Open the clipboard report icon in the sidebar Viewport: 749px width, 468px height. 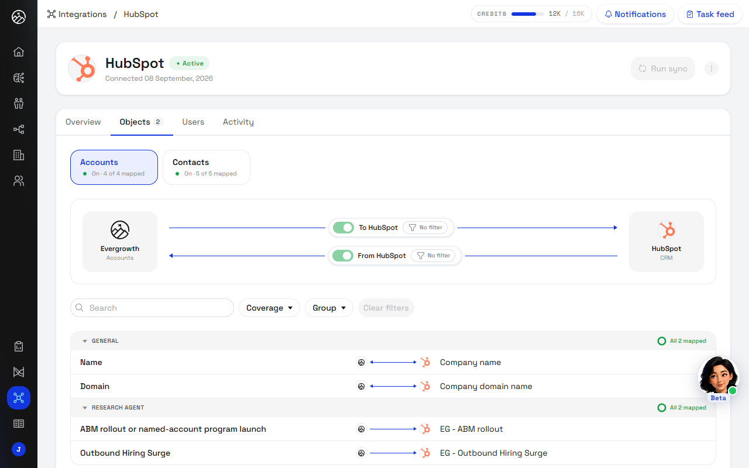coord(19,346)
